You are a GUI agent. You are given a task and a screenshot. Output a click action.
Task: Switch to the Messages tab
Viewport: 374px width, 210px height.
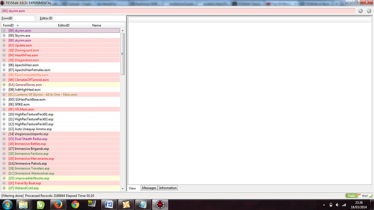pos(149,188)
